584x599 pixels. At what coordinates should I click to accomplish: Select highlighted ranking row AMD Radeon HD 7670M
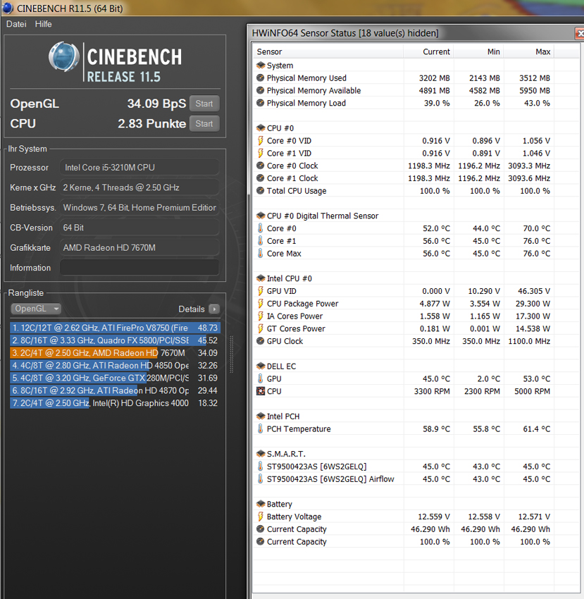[x=115, y=353]
